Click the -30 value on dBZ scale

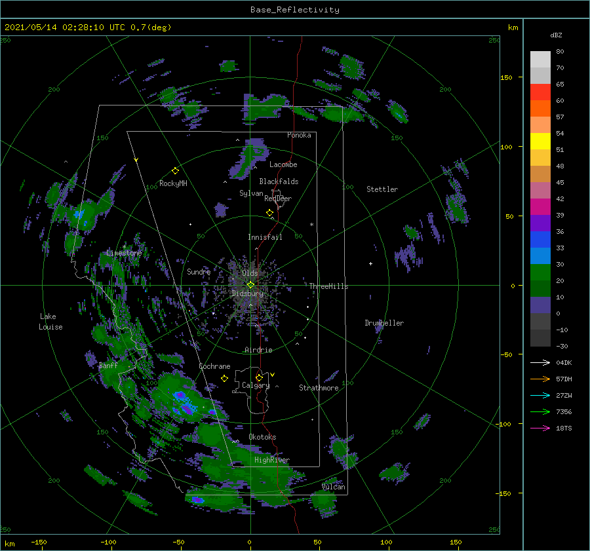tap(562, 347)
